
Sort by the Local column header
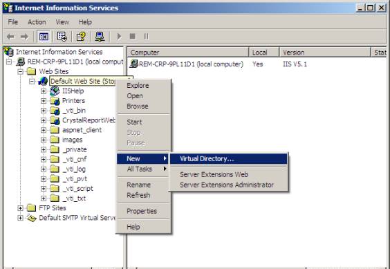(x=264, y=53)
